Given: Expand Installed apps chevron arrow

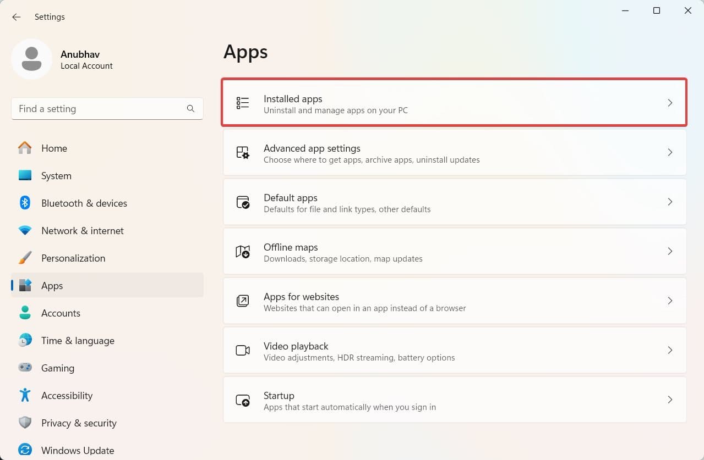Looking at the screenshot, I should (670, 103).
